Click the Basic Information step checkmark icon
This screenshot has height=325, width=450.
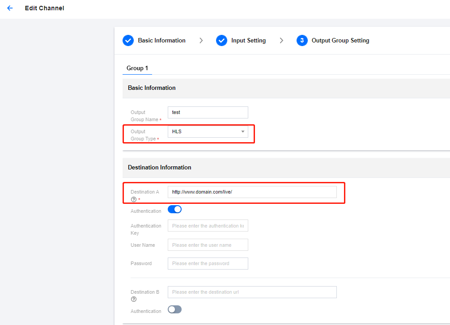tap(128, 41)
